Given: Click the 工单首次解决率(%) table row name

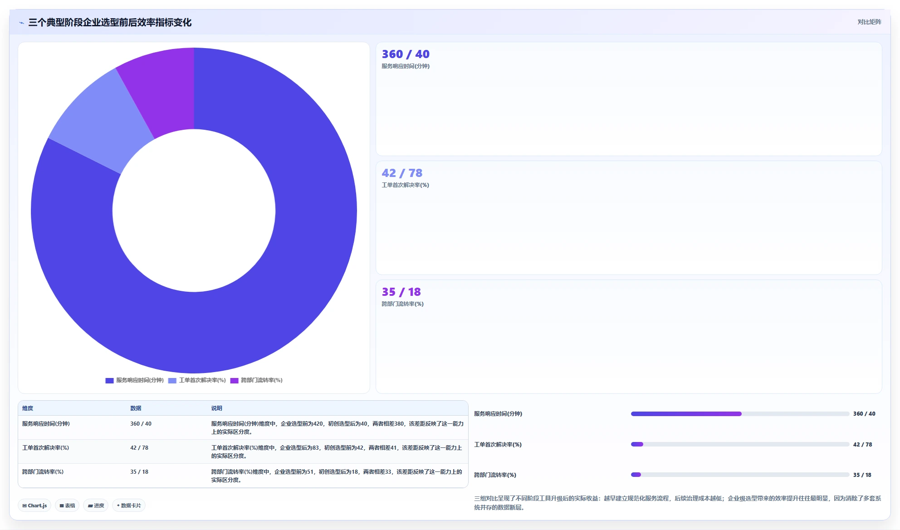Looking at the screenshot, I should (45, 448).
